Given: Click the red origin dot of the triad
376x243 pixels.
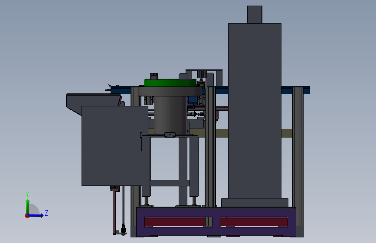Looking at the screenshot, I should 27,216.
